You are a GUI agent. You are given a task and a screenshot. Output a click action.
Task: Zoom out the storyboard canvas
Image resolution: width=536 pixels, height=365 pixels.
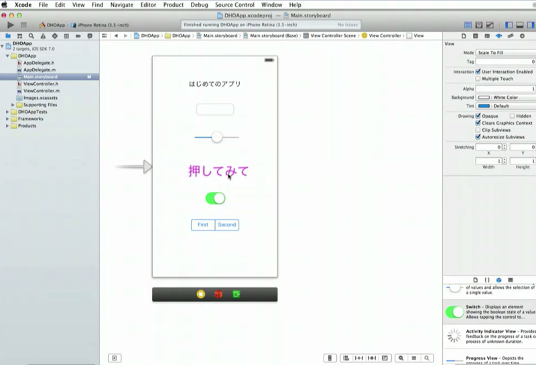pos(401,358)
